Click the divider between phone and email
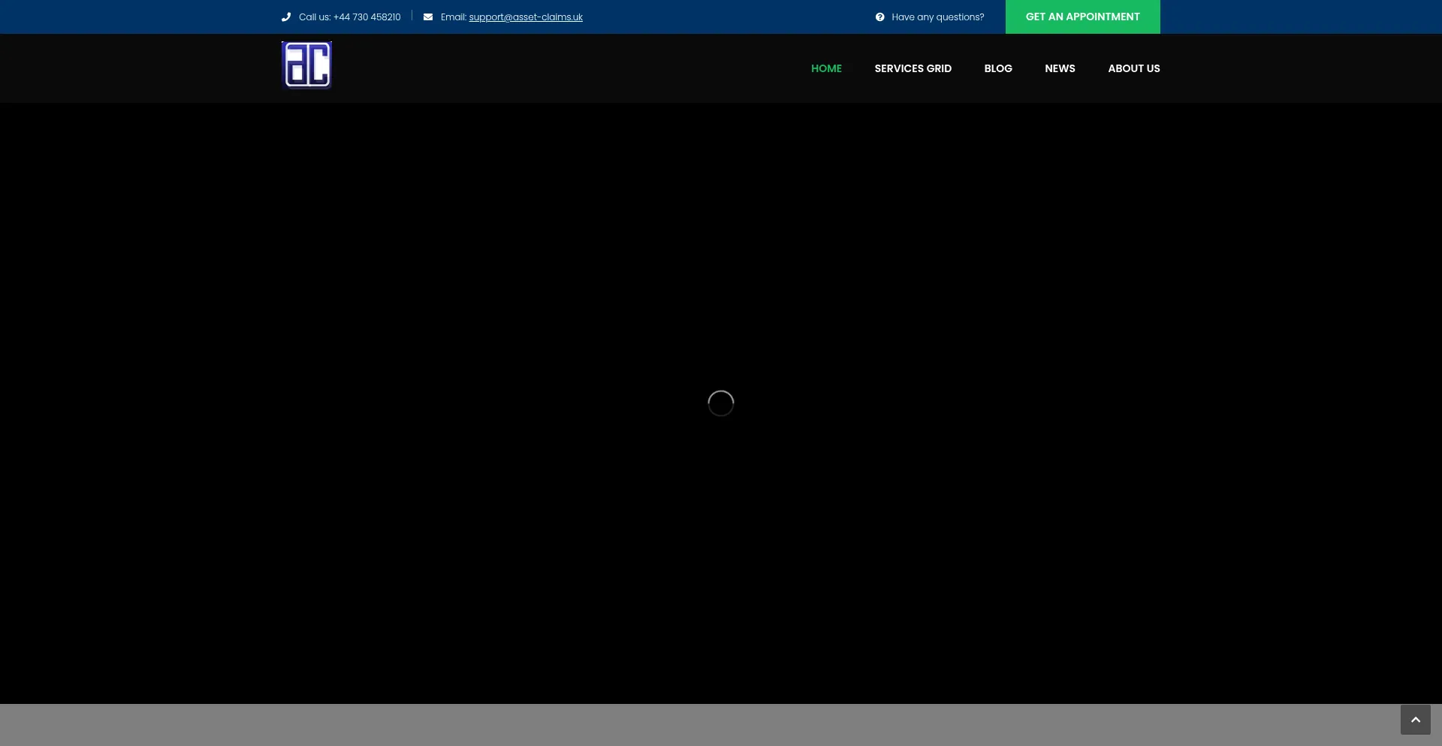Screen dimensions: 1442x746 click(412, 16)
